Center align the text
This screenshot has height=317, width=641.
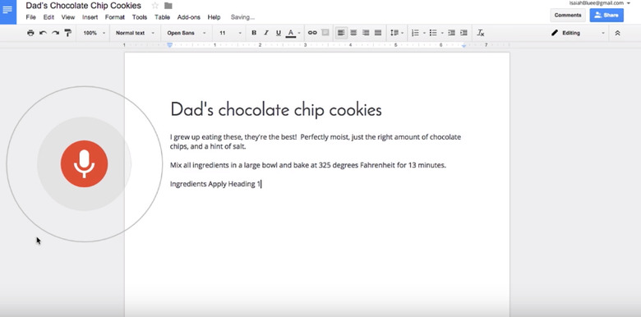353,33
